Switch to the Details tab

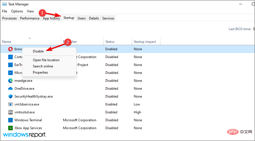[94, 18]
